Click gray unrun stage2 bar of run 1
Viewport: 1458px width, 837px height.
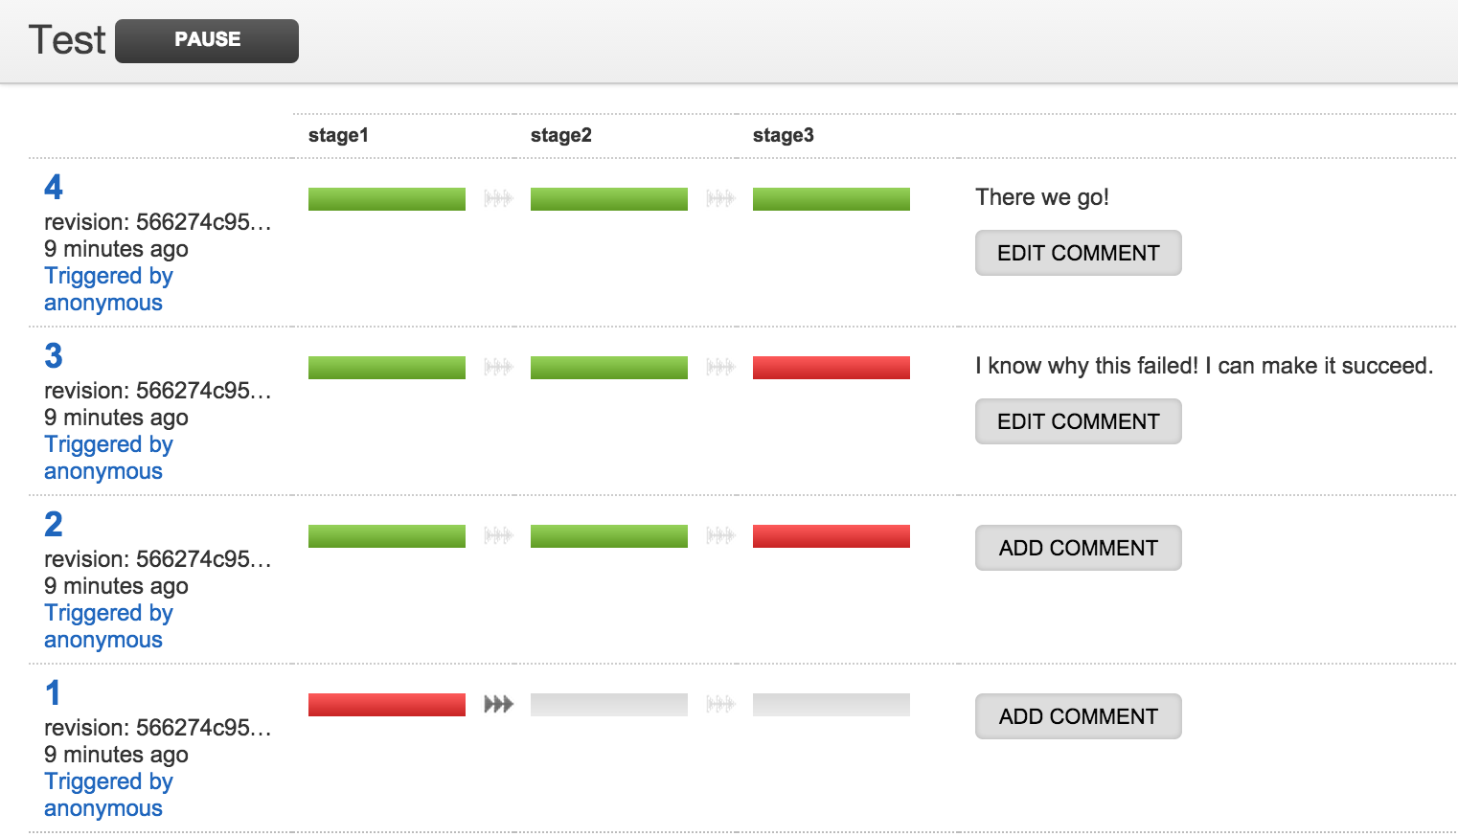pos(608,705)
